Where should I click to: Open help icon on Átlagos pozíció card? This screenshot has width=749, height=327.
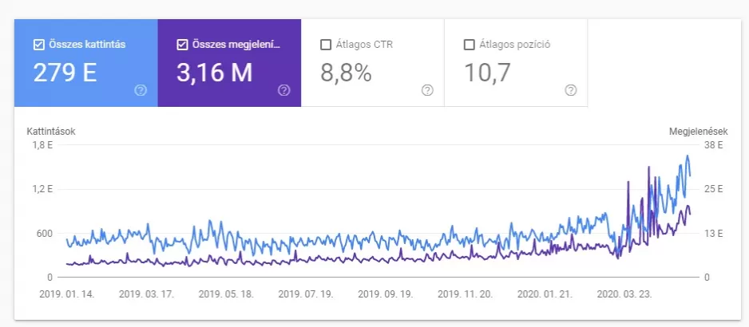[571, 90]
